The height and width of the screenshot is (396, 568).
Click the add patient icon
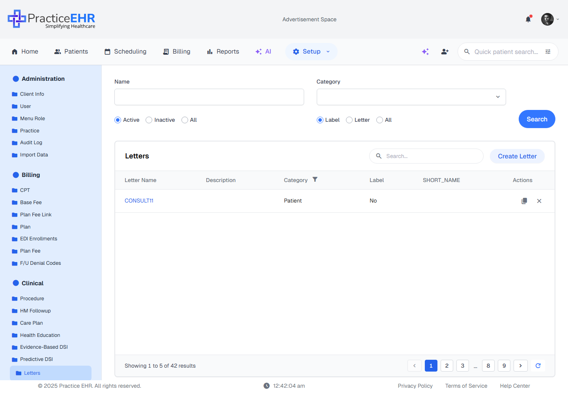(x=445, y=52)
